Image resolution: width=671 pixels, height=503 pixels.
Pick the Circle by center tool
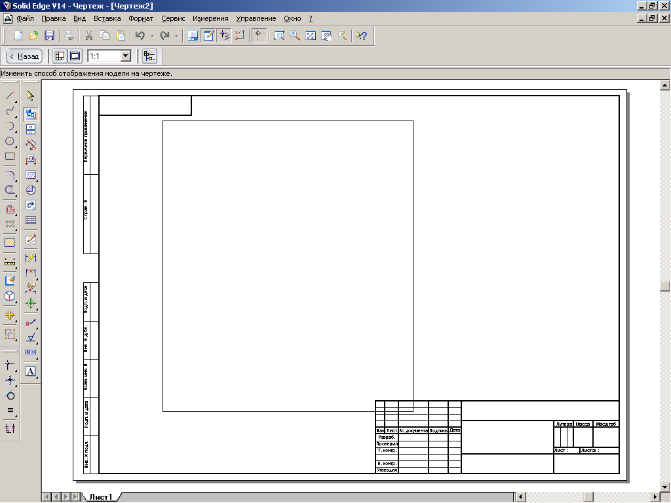point(10,141)
